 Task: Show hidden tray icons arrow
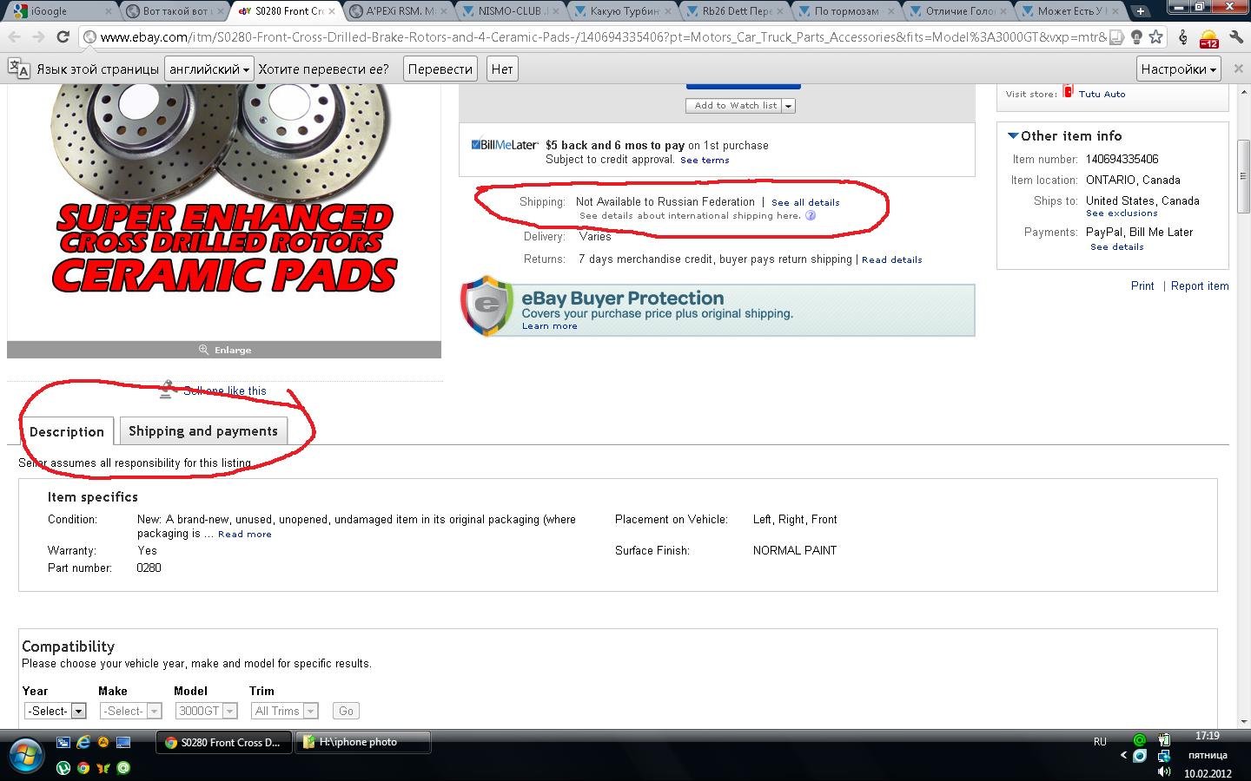point(1123,755)
